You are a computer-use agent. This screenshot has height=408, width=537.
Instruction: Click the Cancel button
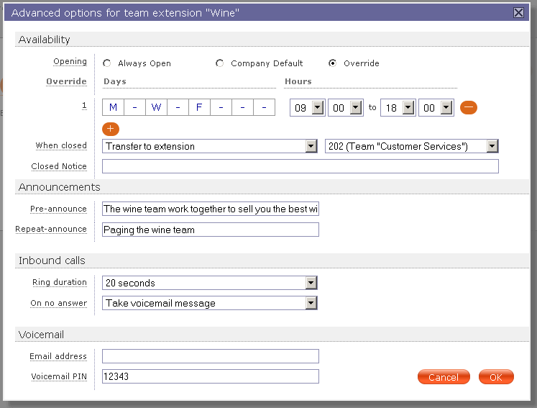(x=444, y=377)
